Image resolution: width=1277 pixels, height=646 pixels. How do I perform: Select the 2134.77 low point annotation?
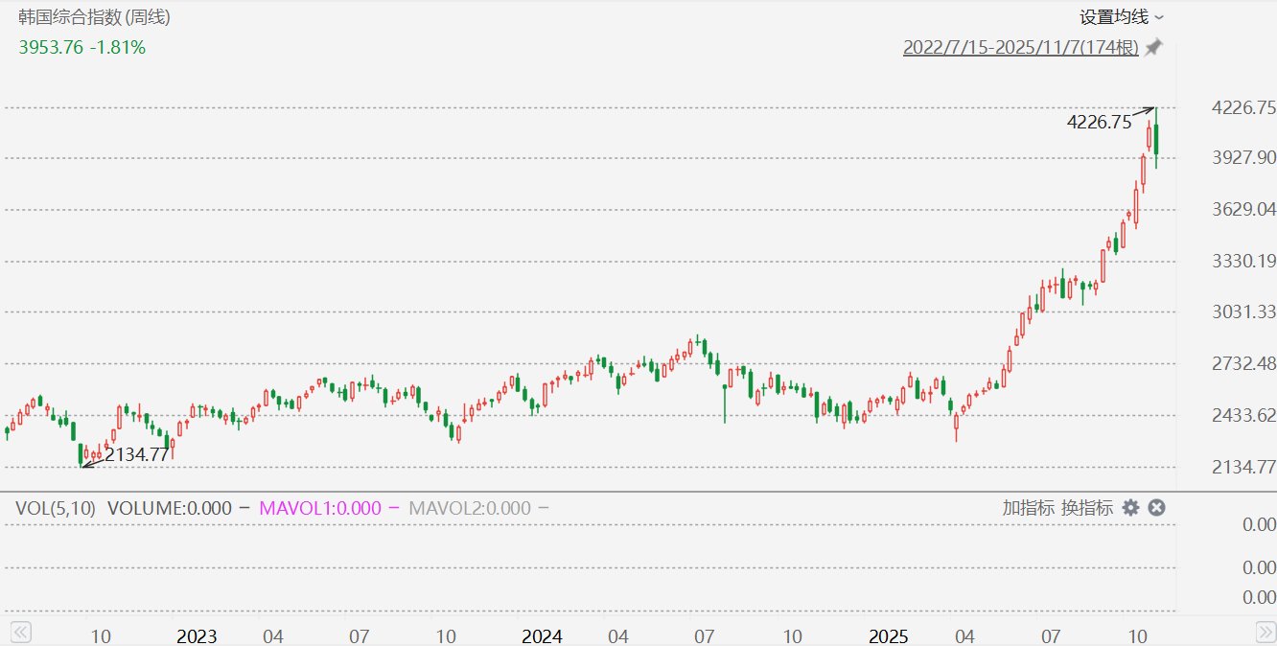point(136,454)
